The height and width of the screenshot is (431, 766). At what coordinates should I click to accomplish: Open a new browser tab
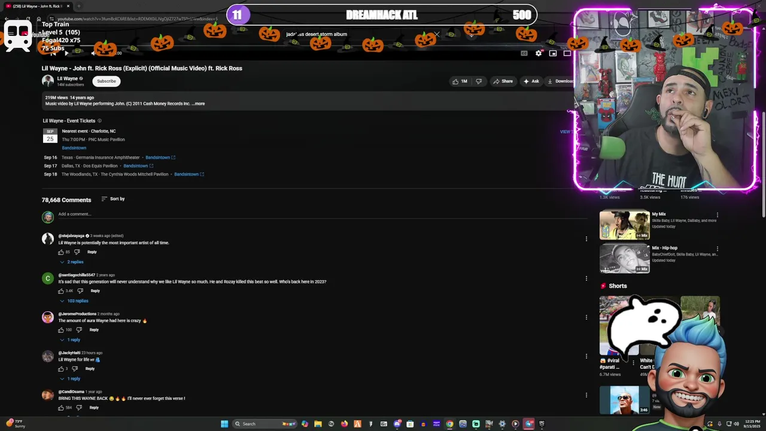(78, 6)
